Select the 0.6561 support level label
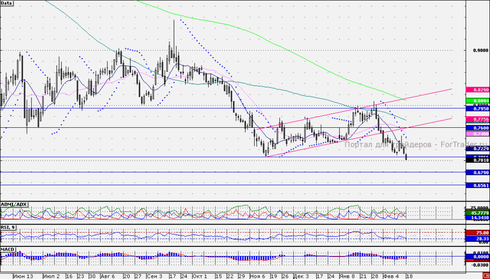The image size is (490, 279). (x=478, y=185)
